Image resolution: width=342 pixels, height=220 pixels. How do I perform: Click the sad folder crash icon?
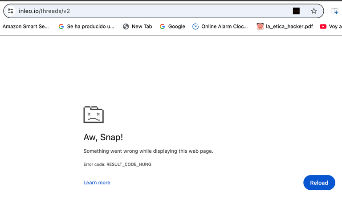pyautogui.click(x=94, y=114)
